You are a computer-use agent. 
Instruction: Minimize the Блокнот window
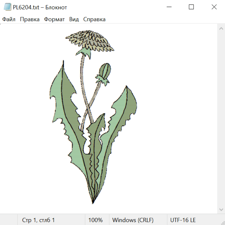pos(169,7)
